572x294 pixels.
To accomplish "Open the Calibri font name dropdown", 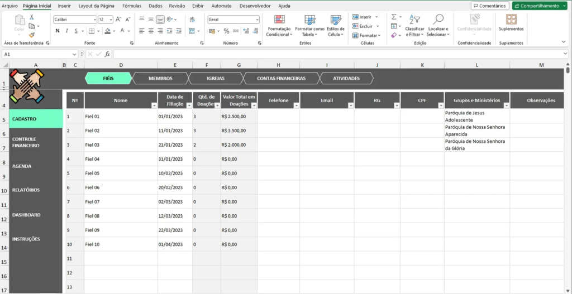I will [94, 20].
